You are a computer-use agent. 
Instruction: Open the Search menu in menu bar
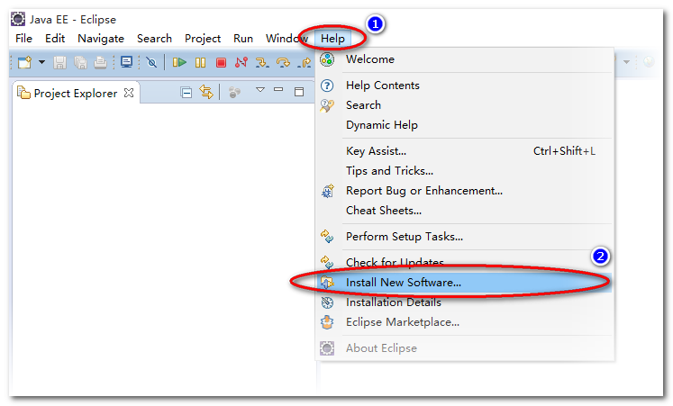(x=155, y=39)
